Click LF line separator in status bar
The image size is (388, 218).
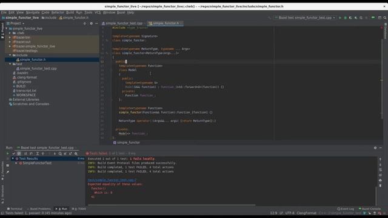coord(281,213)
